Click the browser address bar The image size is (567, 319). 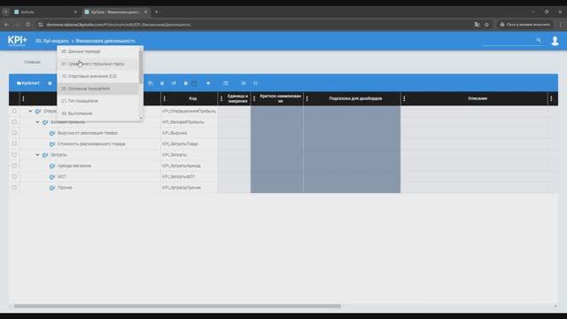pos(253,25)
